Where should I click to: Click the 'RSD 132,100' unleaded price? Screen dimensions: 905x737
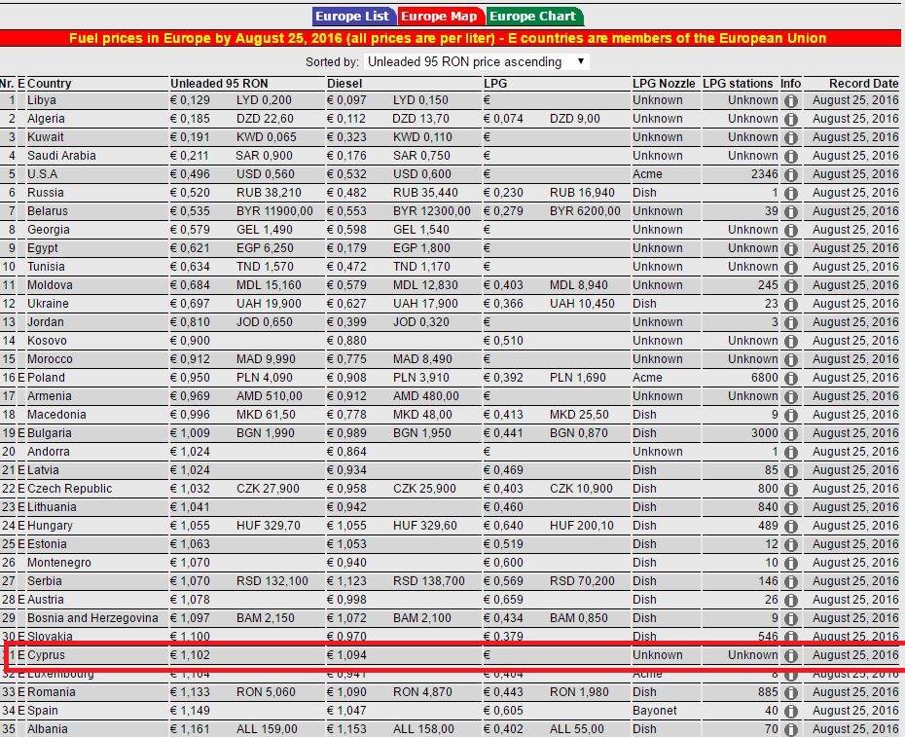271,580
